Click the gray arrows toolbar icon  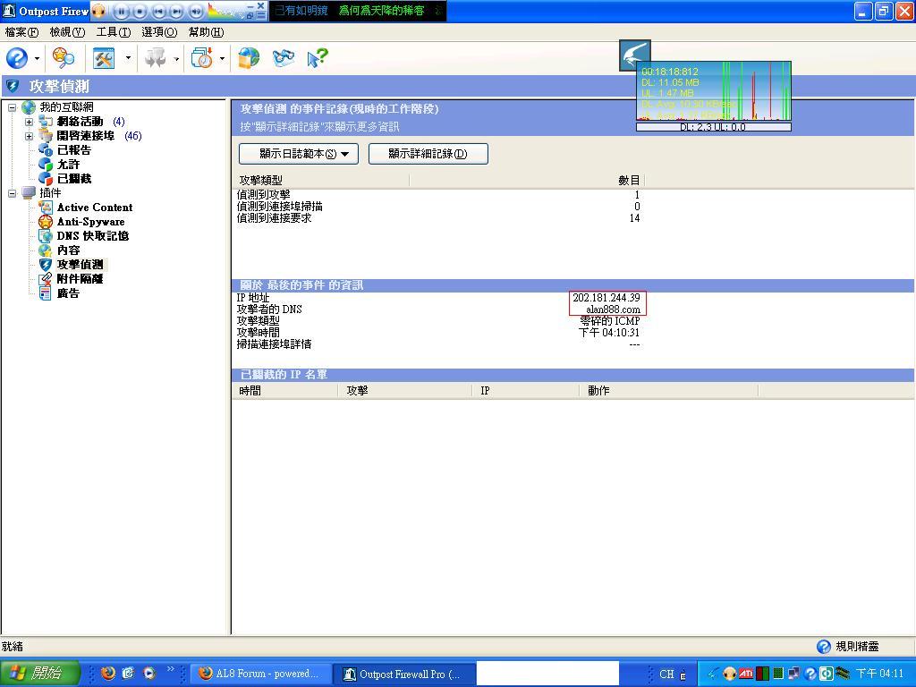point(156,58)
